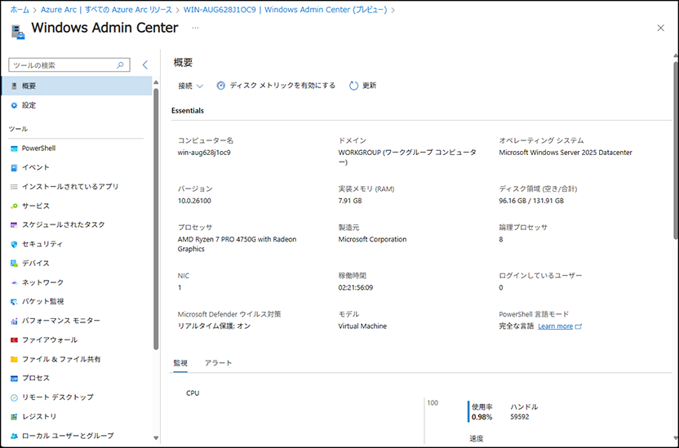Click ディスク メトリックを有効にする button
Viewport: 679px width, 448px height.
(x=276, y=86)
